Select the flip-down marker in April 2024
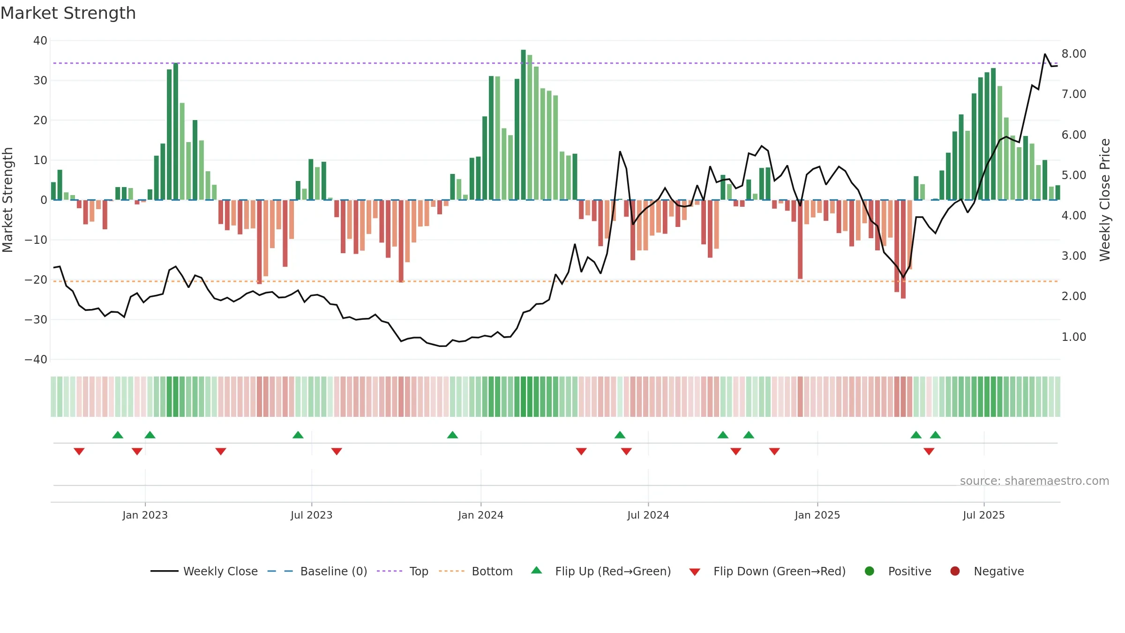This screenshot has height=633, width=1125. click(x=581, y=452)
